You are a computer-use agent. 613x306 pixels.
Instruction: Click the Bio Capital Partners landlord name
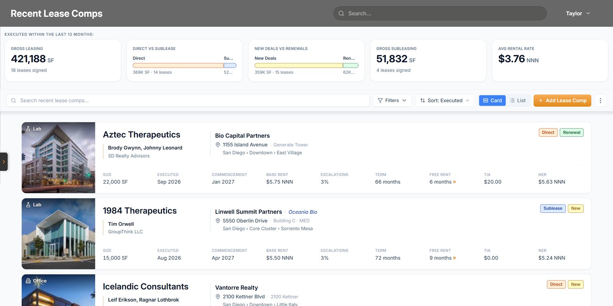[x=243, y=136]
